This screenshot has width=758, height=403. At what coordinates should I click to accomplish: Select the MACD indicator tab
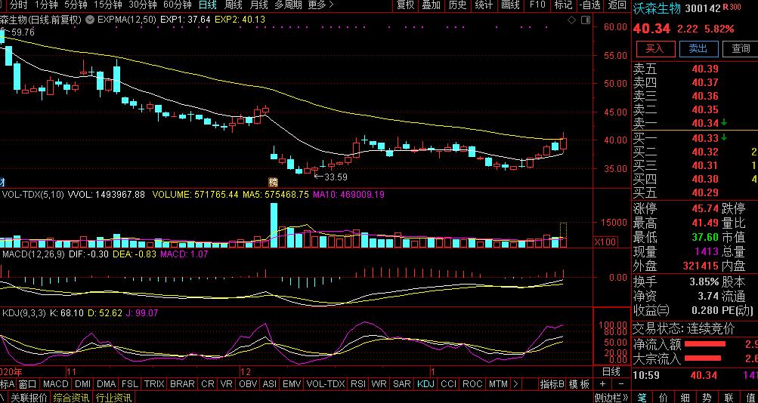click(x=56, y=384)
